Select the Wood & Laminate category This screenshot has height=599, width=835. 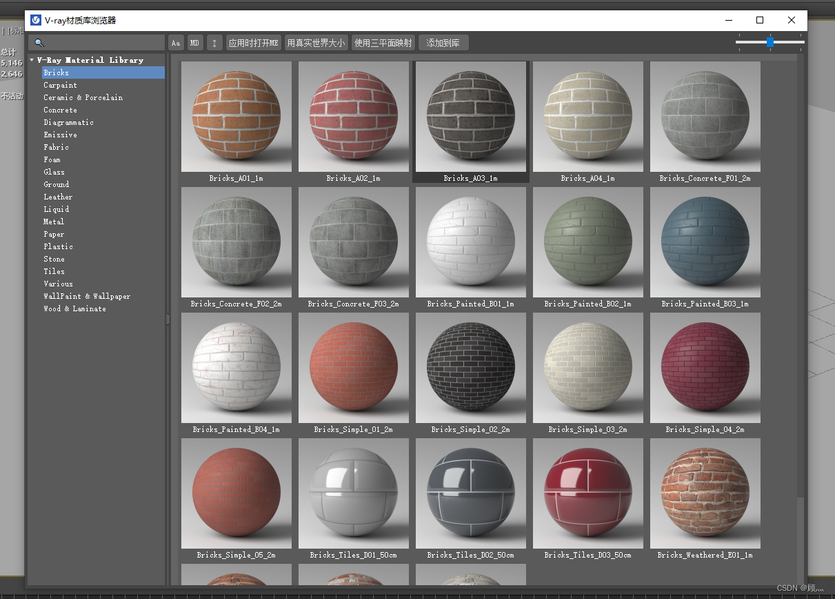[74, 308]
